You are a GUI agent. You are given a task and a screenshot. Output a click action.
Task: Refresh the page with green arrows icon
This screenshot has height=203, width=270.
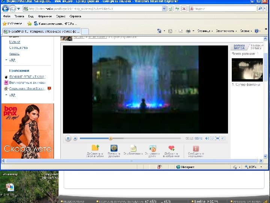point(177,9)
